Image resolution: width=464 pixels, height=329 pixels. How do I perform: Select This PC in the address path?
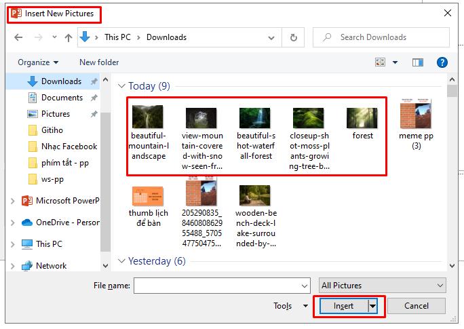pyautogui.click(x=117, y=37)
